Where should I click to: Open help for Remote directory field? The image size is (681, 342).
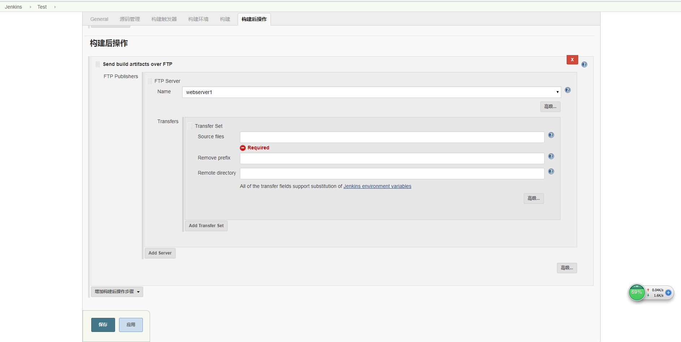(x=551, y=171)
